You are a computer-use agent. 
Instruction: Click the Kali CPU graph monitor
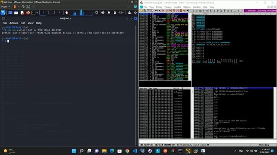[x=82, y=12]
